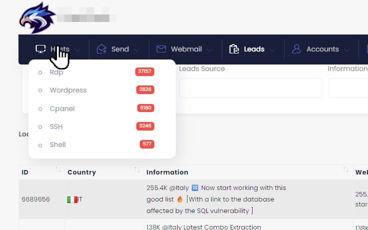The height and width of the screenshot is (230, 368).
Task: Select table row with ID 6689656
Action: (35, 199)
